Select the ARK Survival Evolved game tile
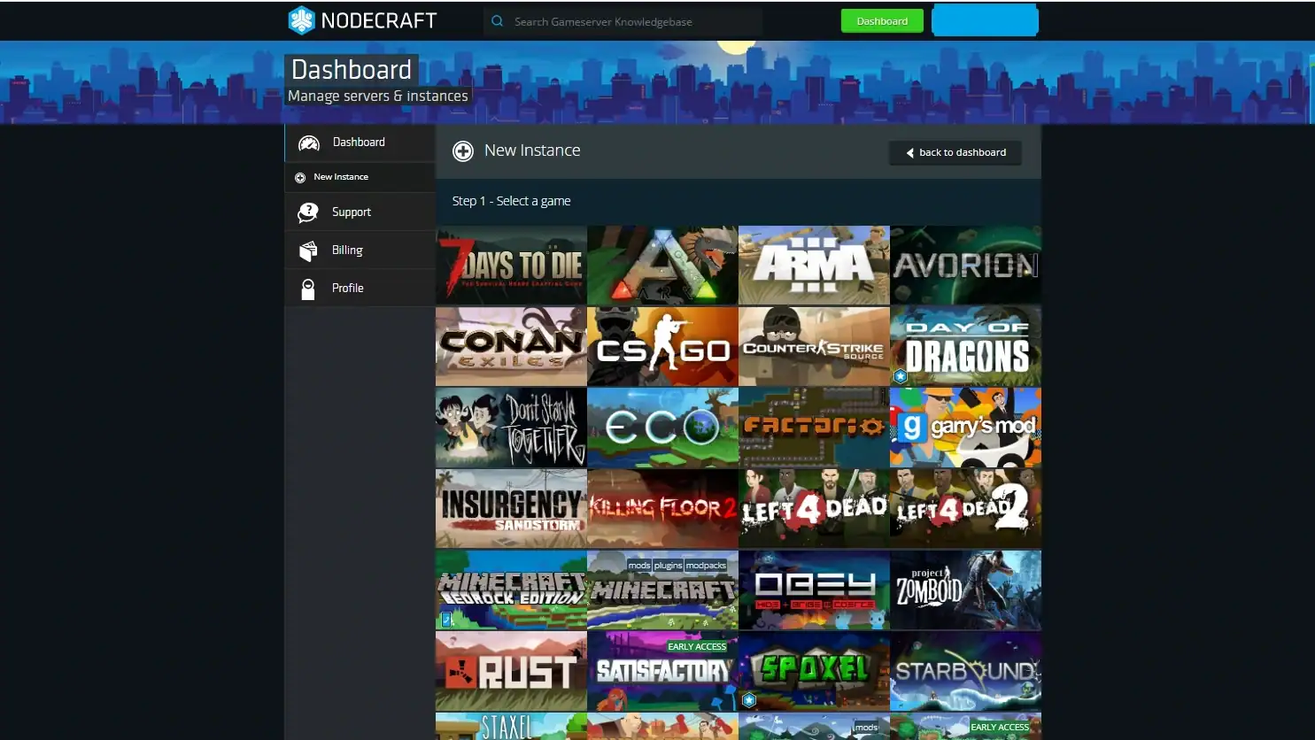1315x740 pixels. (x=662, y=265)
